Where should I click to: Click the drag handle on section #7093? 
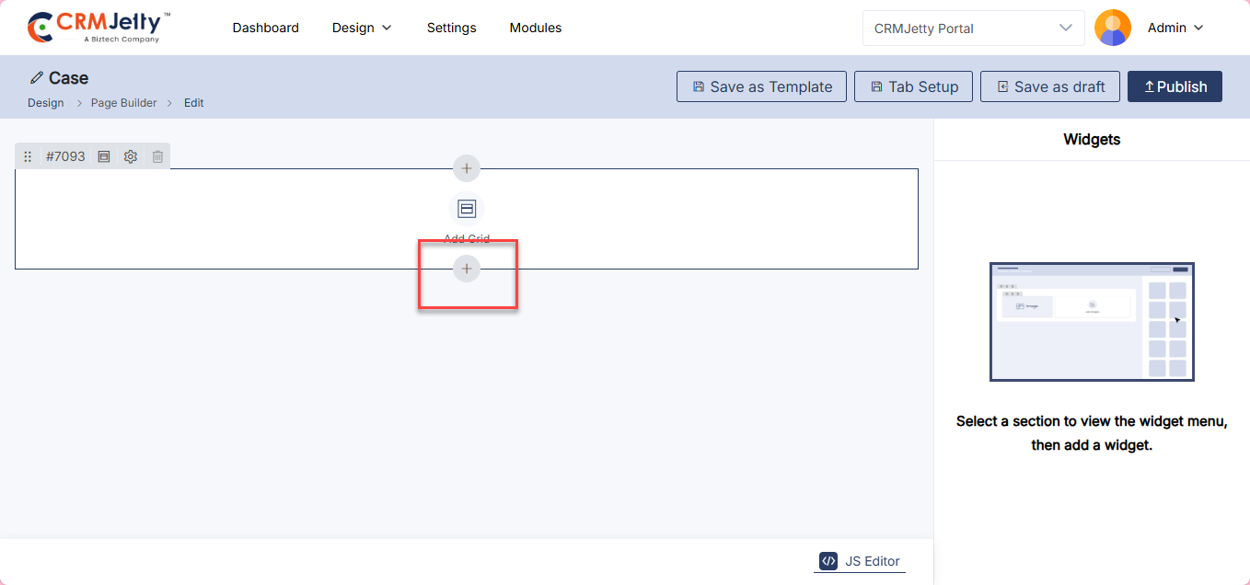point(28,157)
